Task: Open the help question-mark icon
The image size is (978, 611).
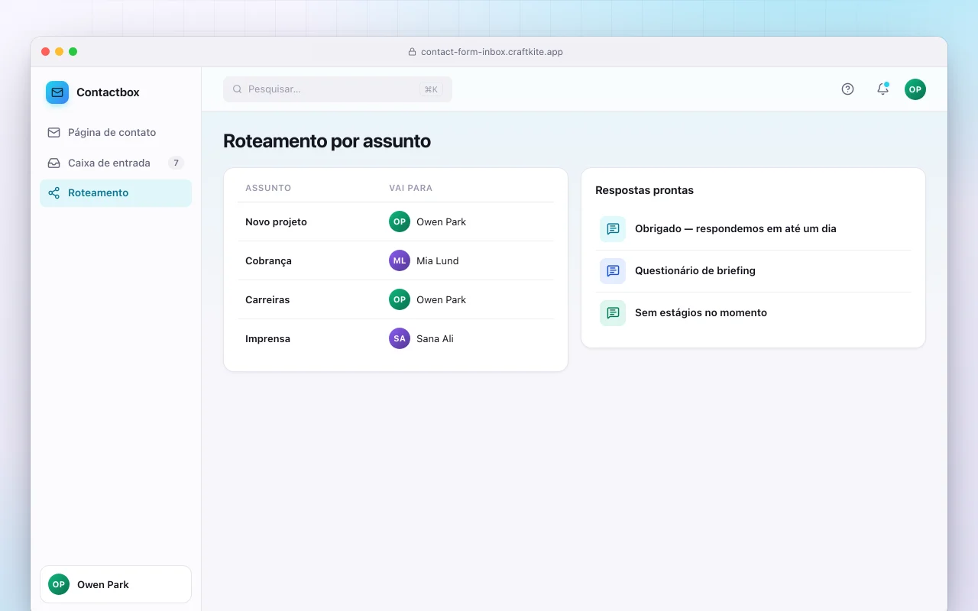Action: 847,89
